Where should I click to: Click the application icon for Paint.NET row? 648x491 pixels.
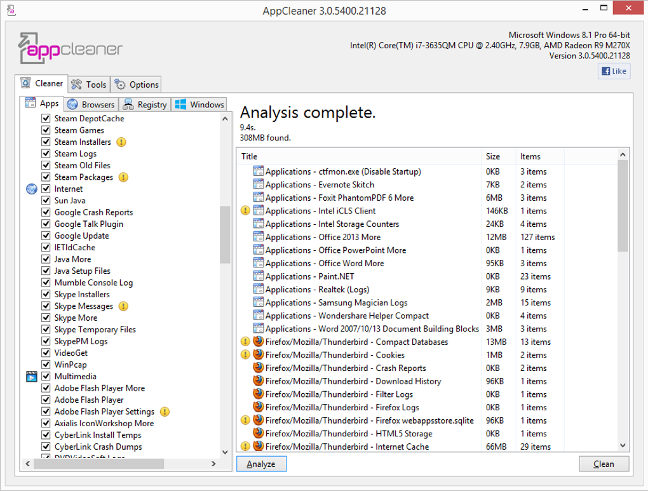(259, 276)
